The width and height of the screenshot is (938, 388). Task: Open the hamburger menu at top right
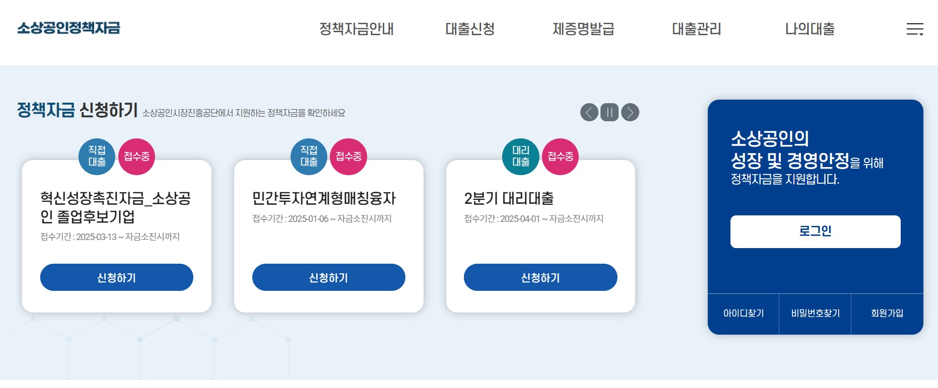[915, 29]
